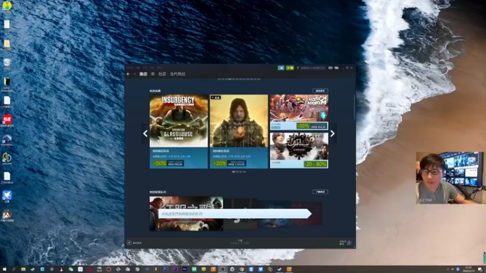Open the Death Stranding offer card
486x273 pixels.
239,132
